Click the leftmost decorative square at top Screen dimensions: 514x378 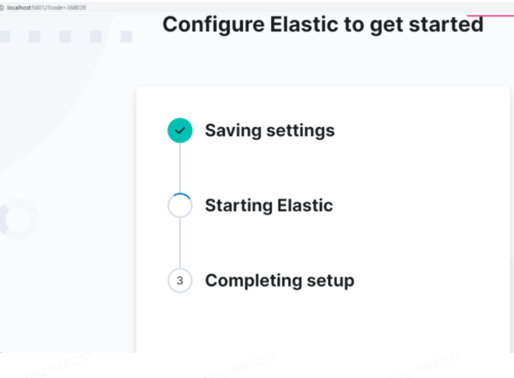4,36
